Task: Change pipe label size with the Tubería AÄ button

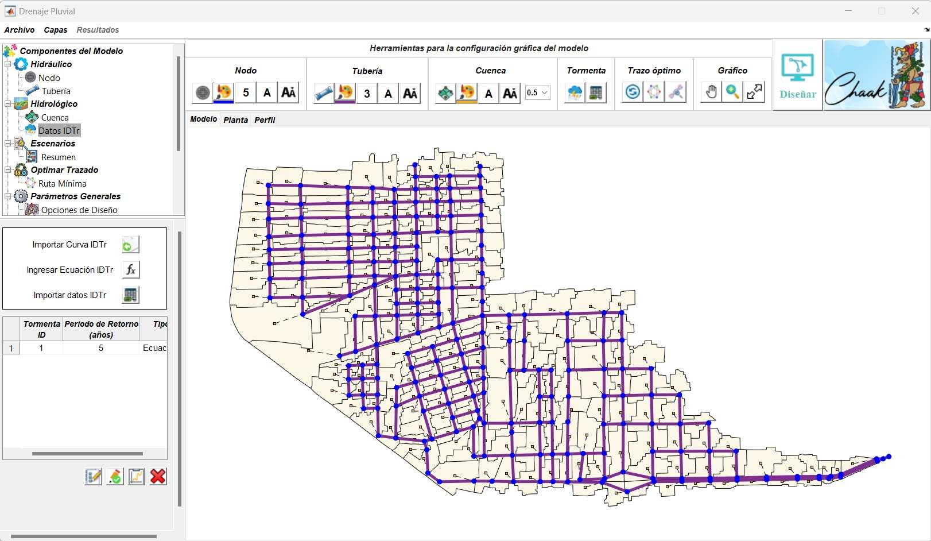Action: pos(410,93)
